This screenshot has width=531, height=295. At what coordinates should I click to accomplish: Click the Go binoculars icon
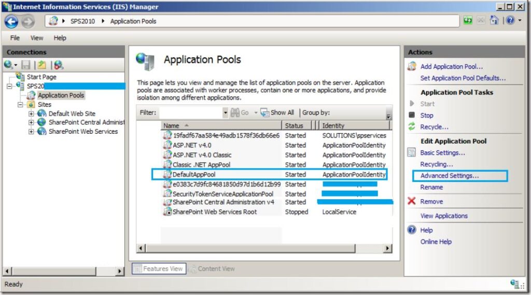235,113
